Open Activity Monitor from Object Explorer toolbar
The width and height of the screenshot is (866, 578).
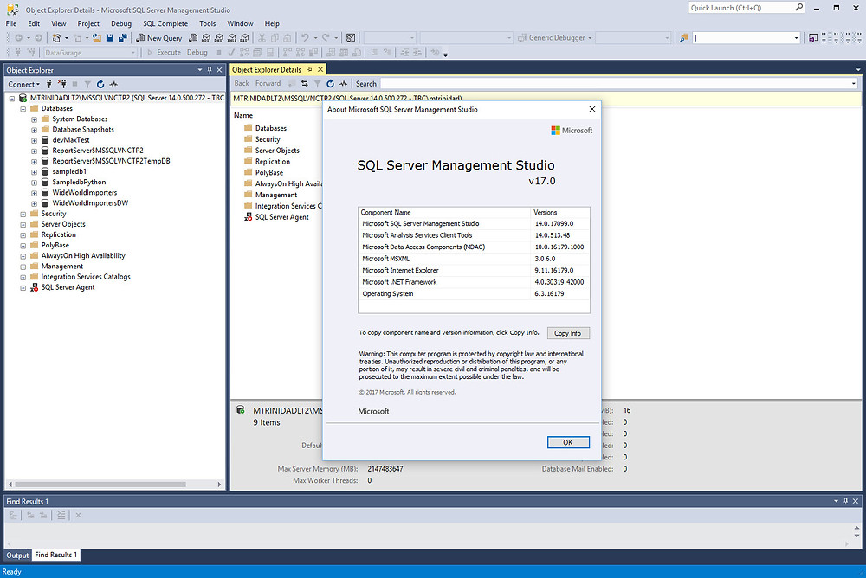point(113,85)
